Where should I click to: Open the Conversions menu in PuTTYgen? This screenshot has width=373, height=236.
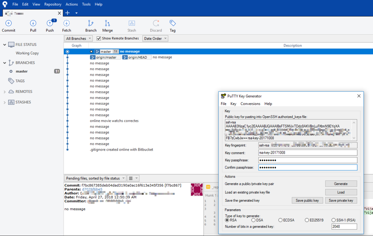tap(250, 104)
